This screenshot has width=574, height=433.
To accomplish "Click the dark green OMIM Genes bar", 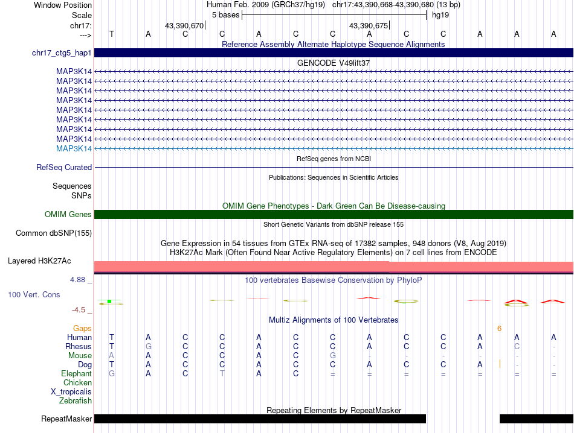I will coord(334,215).
